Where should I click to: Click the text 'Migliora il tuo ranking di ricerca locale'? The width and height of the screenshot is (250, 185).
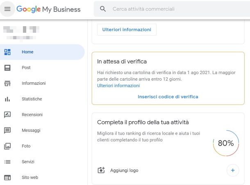click(x=136, y=133)
